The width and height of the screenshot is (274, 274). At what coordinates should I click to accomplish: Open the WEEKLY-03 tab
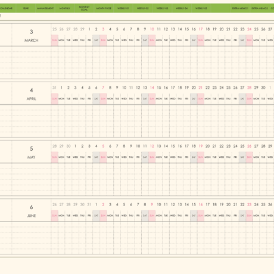point(162,8)
